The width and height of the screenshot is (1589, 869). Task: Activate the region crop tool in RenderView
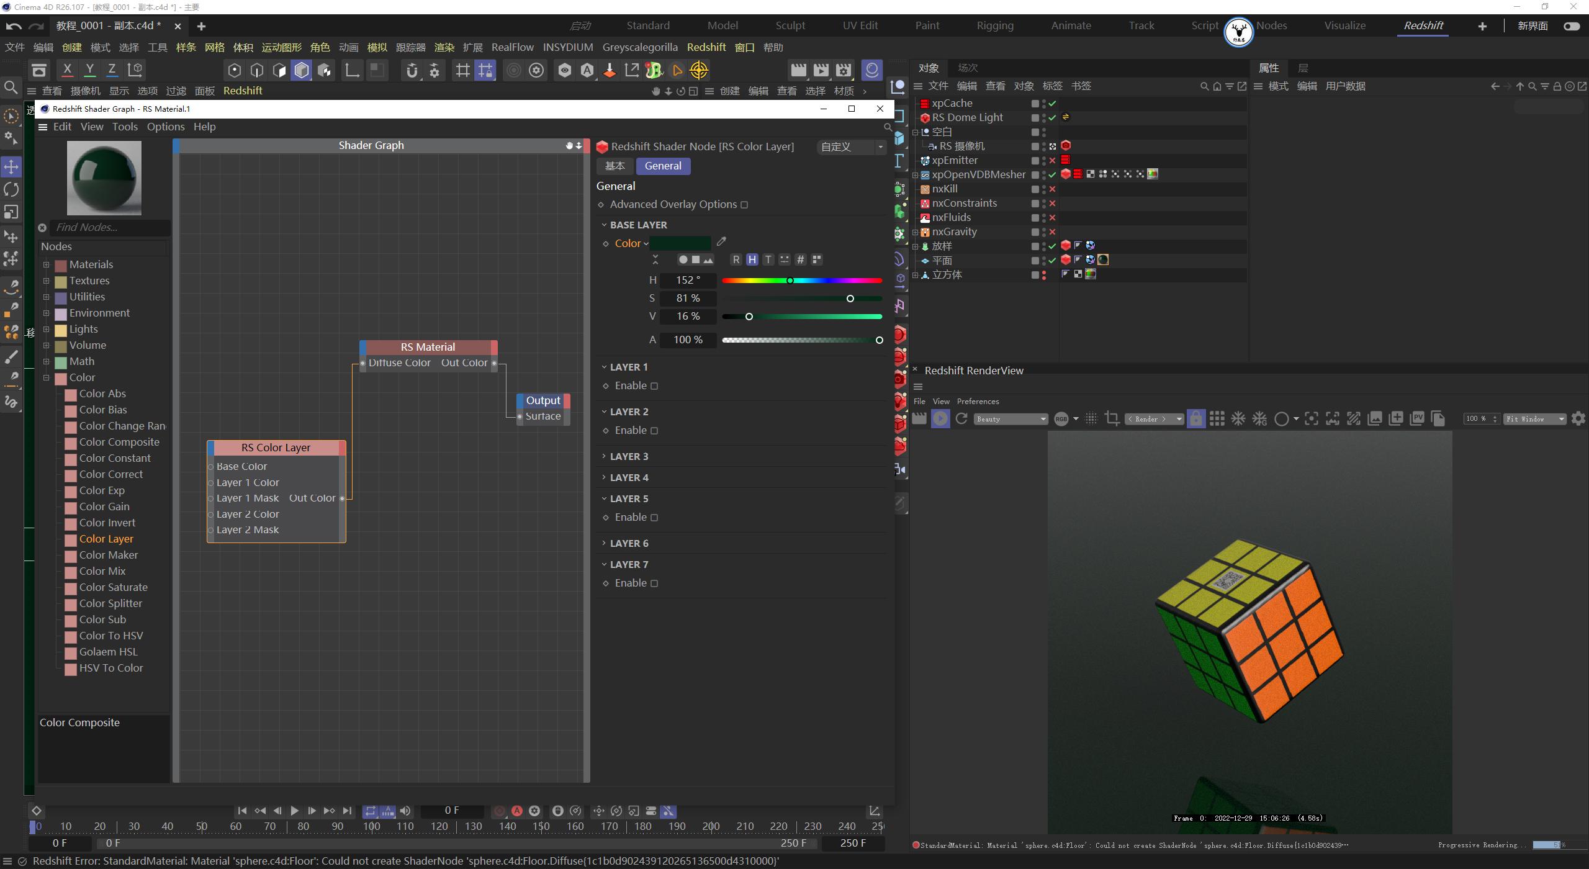pyautogui.click(x=1112, y=418)
